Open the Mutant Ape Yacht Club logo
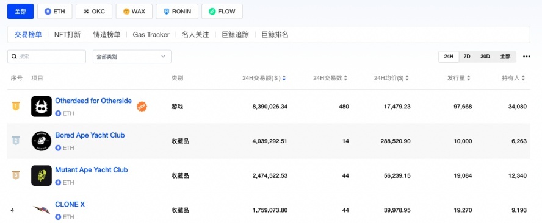 [42, 175]
